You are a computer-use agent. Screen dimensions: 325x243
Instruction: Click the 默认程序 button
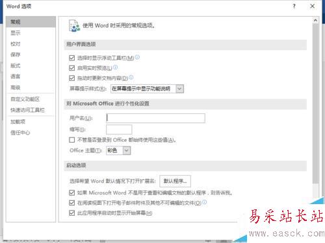(175, 181)
